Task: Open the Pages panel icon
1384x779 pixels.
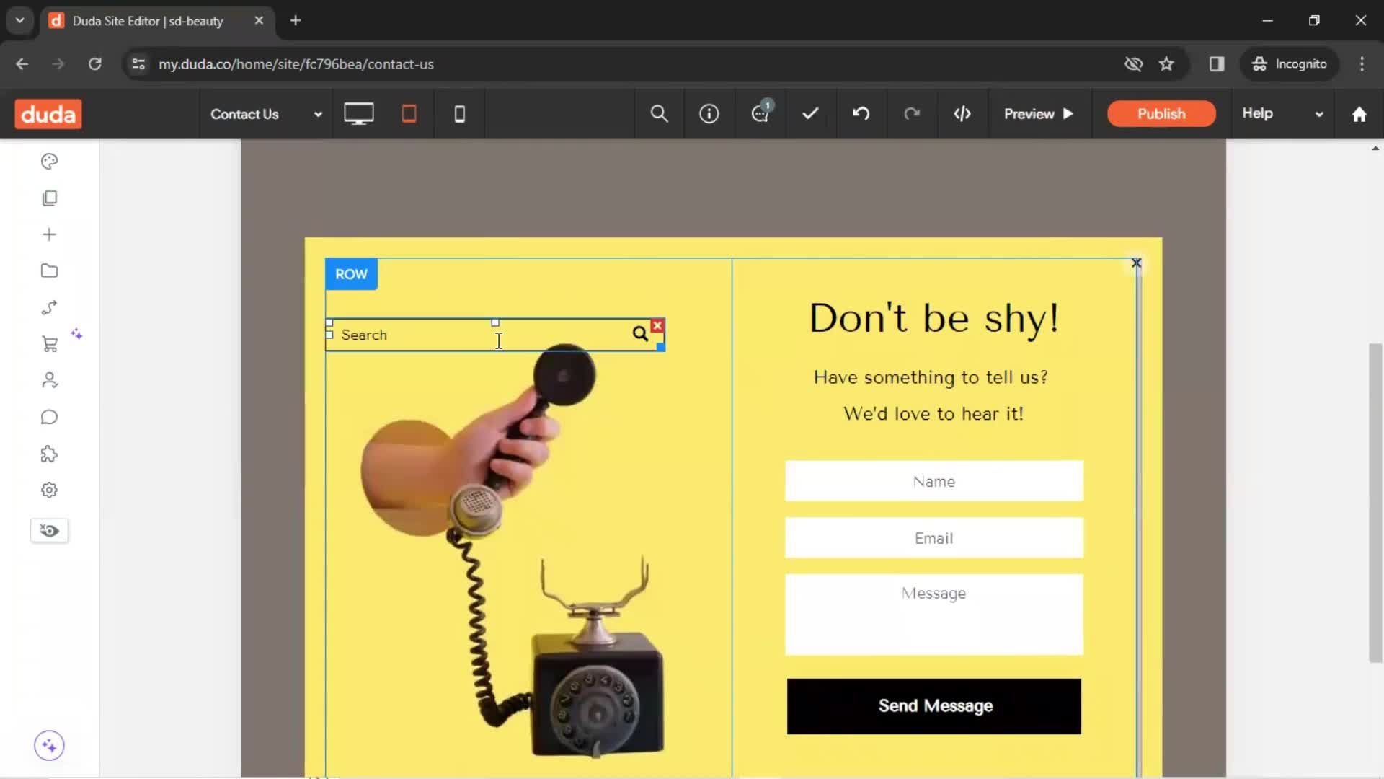Action: (49, 198)
